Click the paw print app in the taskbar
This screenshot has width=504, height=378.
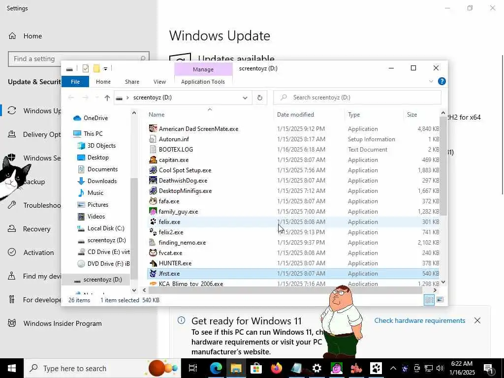[x=376, y=368]
